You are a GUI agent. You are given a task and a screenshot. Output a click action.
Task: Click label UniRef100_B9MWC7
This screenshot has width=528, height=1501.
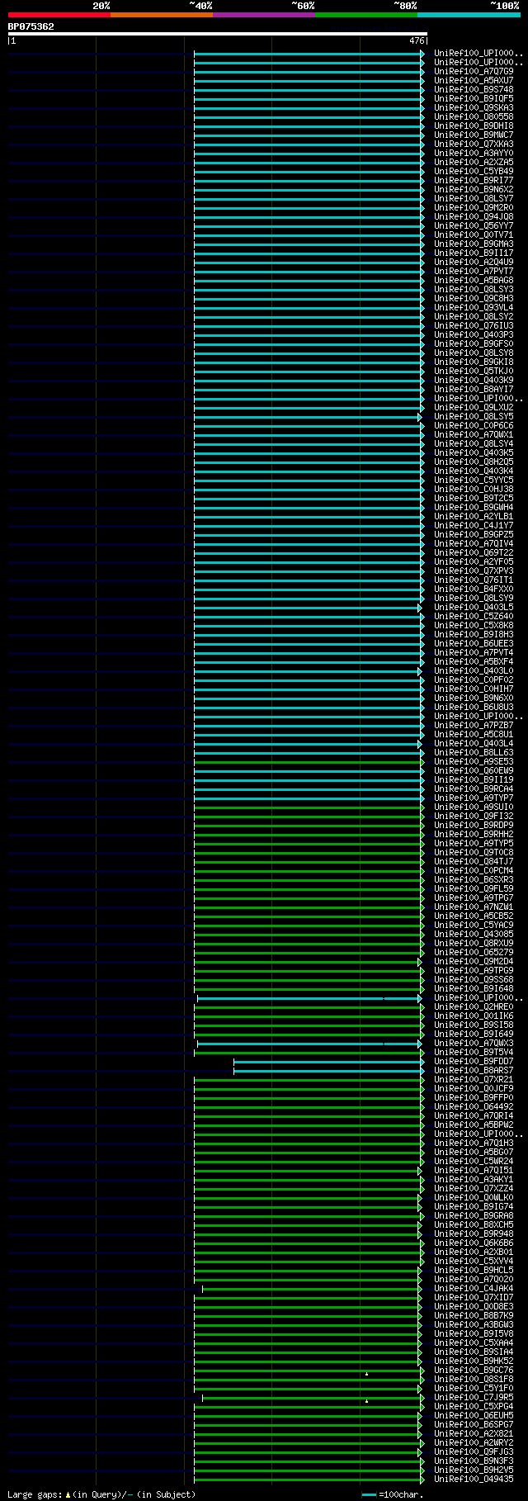[474, 135]
